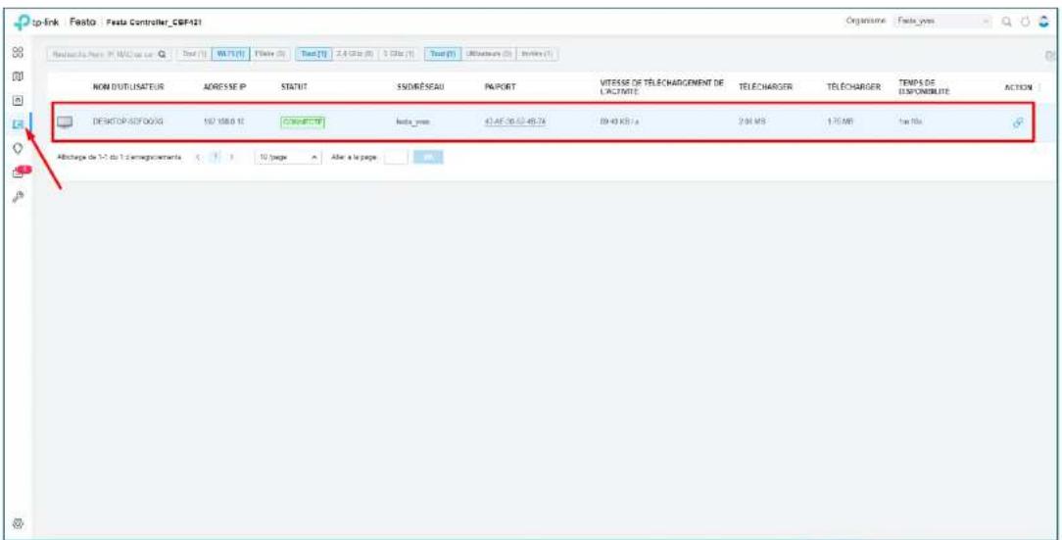This screenshot has width=1062, height=540.
Task: Sort by SSID/RÉSEAU column header
Action: tap(418, 87)
